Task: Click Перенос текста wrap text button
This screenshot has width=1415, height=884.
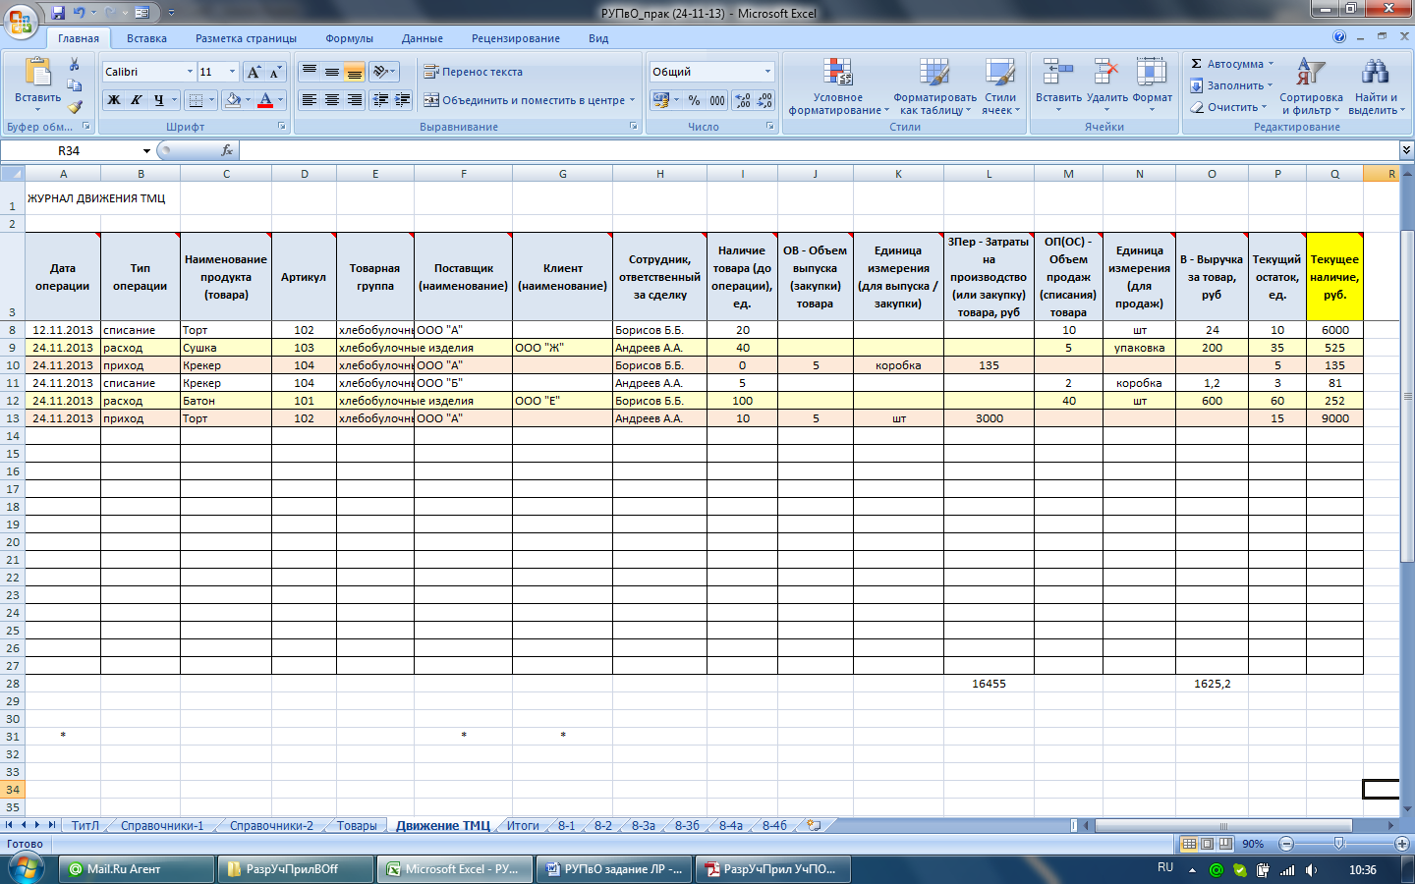Action: pyautogui.click(x=473, y=72)
